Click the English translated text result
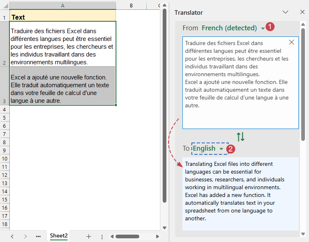This screenshot has width=309, height=242. (240, 191)
